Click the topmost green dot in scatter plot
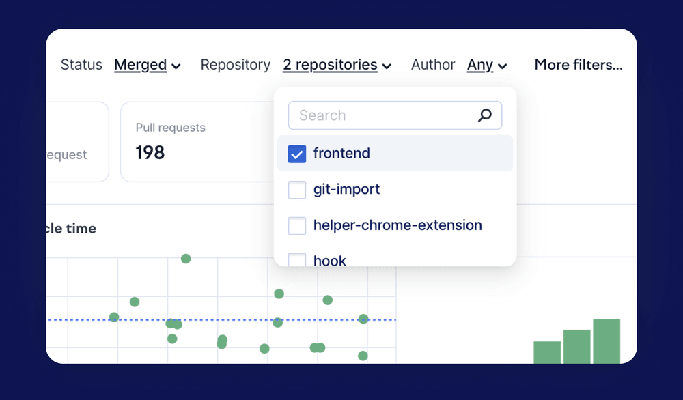683x400 pixels. point(186,259)
